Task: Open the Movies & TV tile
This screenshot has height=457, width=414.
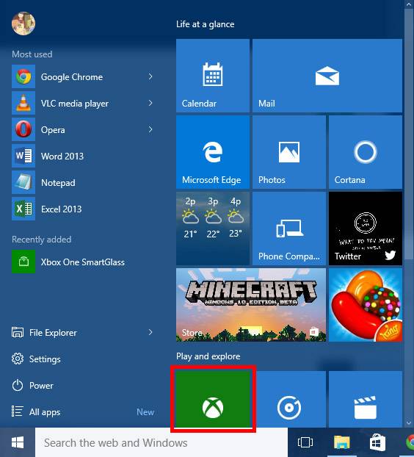Action: pyautogui.click(x=366, y=399)
